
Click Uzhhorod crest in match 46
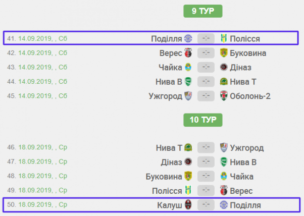pos(224,148)
